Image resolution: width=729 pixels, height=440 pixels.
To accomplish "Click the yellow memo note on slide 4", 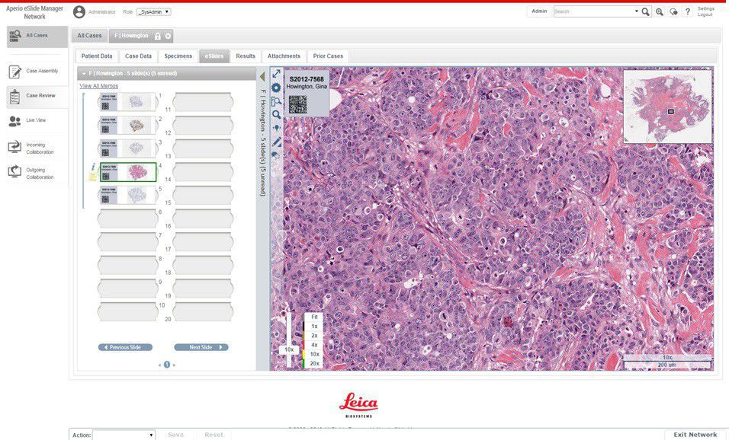I will coord(93,177).
